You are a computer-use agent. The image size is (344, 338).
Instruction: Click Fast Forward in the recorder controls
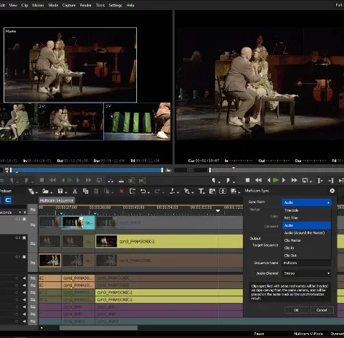(x=294, y=180)
